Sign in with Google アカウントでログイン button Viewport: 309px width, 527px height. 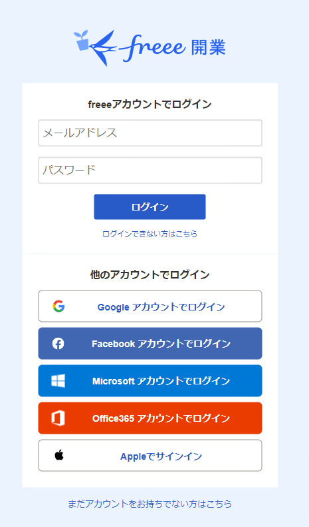[x=150, y=306]
